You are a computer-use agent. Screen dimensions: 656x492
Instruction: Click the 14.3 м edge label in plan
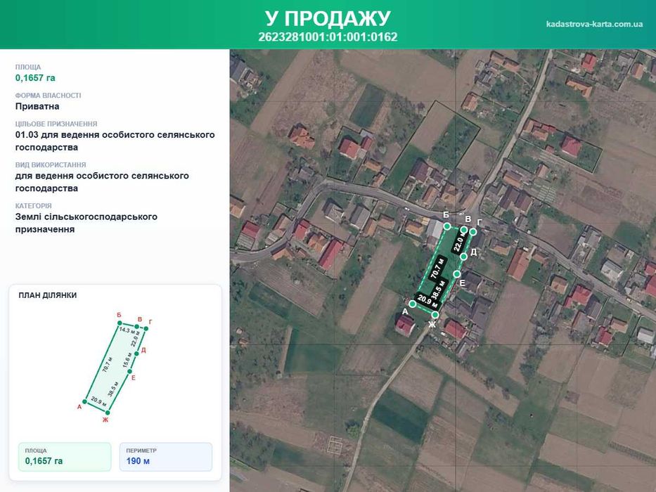click(x=127, y=330)
